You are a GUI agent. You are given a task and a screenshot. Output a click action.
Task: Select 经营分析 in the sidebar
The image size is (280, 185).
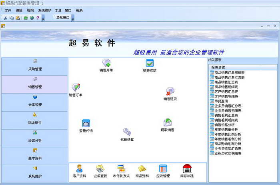point(35,138)
